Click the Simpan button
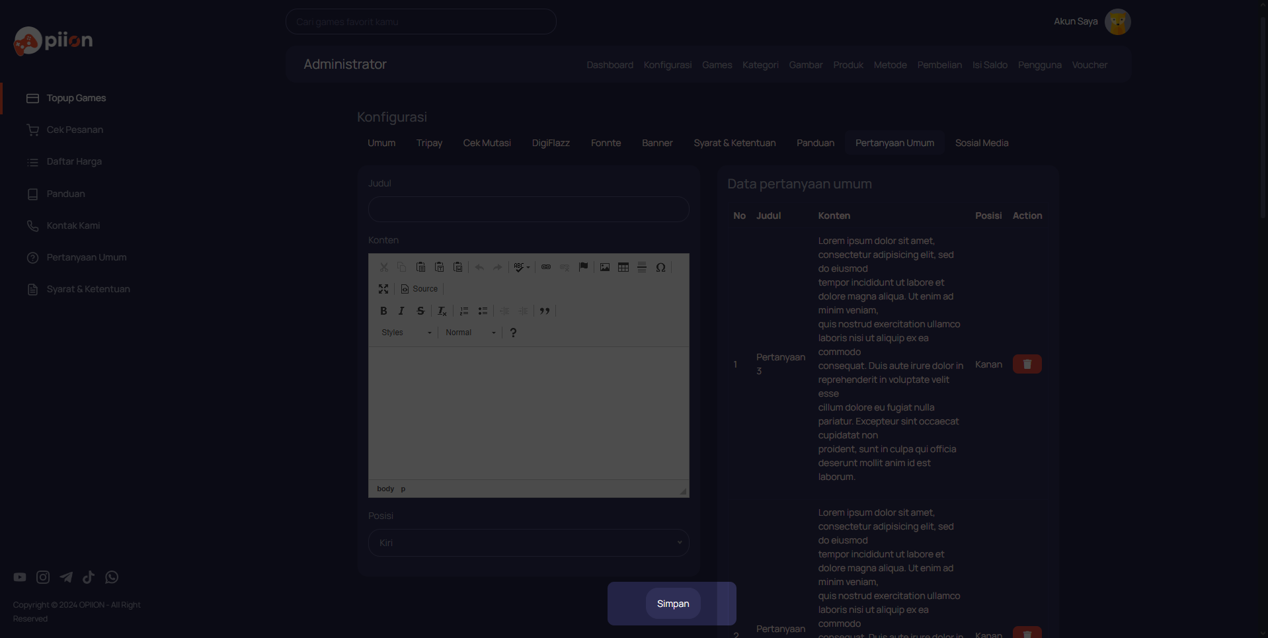This screenshot has width=1268, height=638. tap(673, 604)
